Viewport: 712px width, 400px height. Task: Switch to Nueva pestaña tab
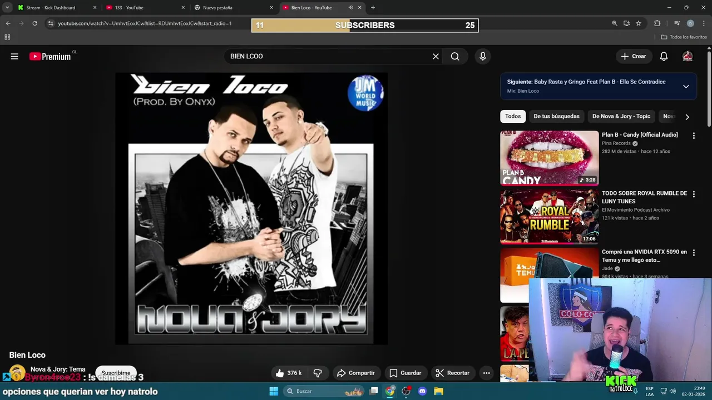[234, 8]
